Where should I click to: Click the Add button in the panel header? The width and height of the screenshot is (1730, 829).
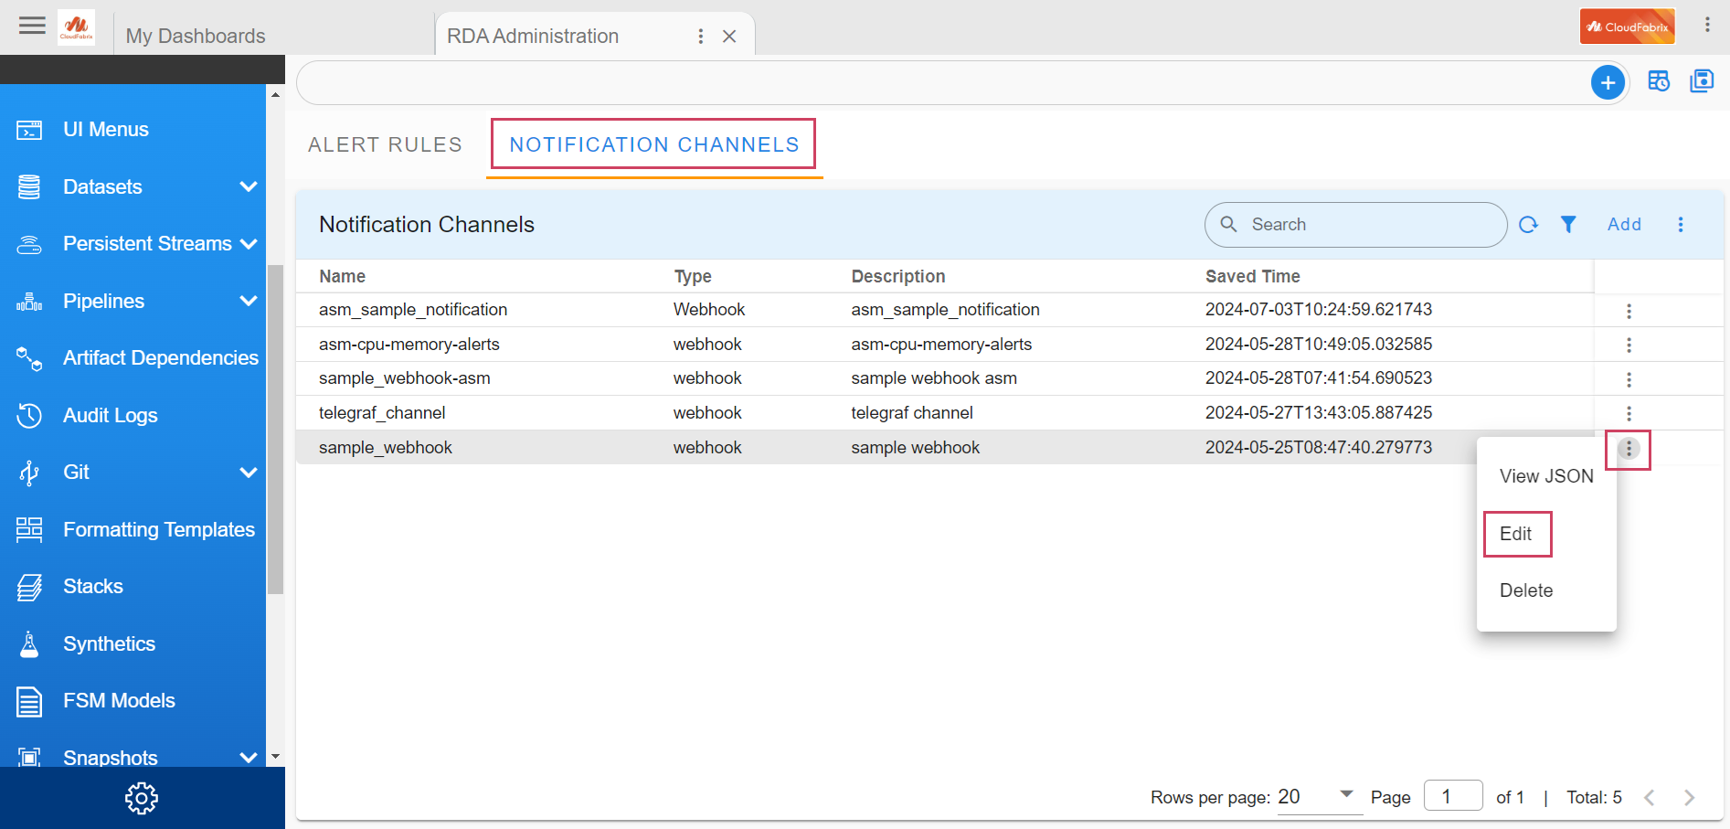(1624, 225)
